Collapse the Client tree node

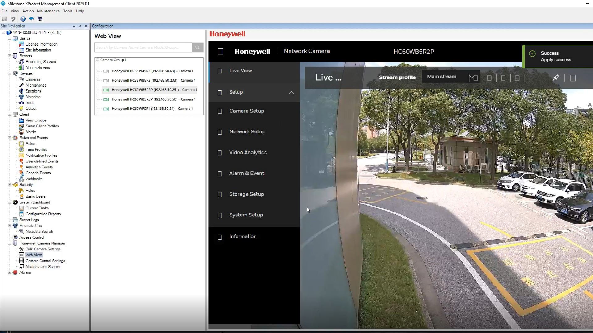[x=10, y=114]
